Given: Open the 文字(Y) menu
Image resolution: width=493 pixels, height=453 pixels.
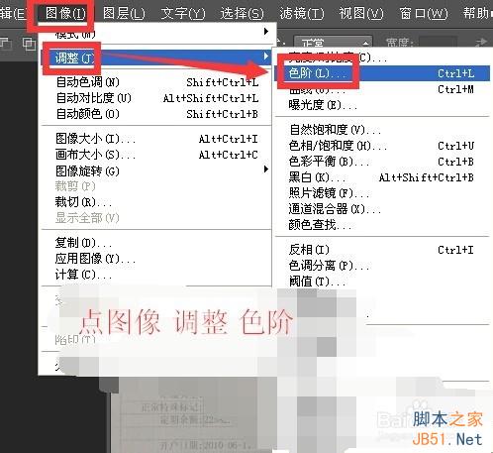Looking at the screenshot, I should pos(183,14).
